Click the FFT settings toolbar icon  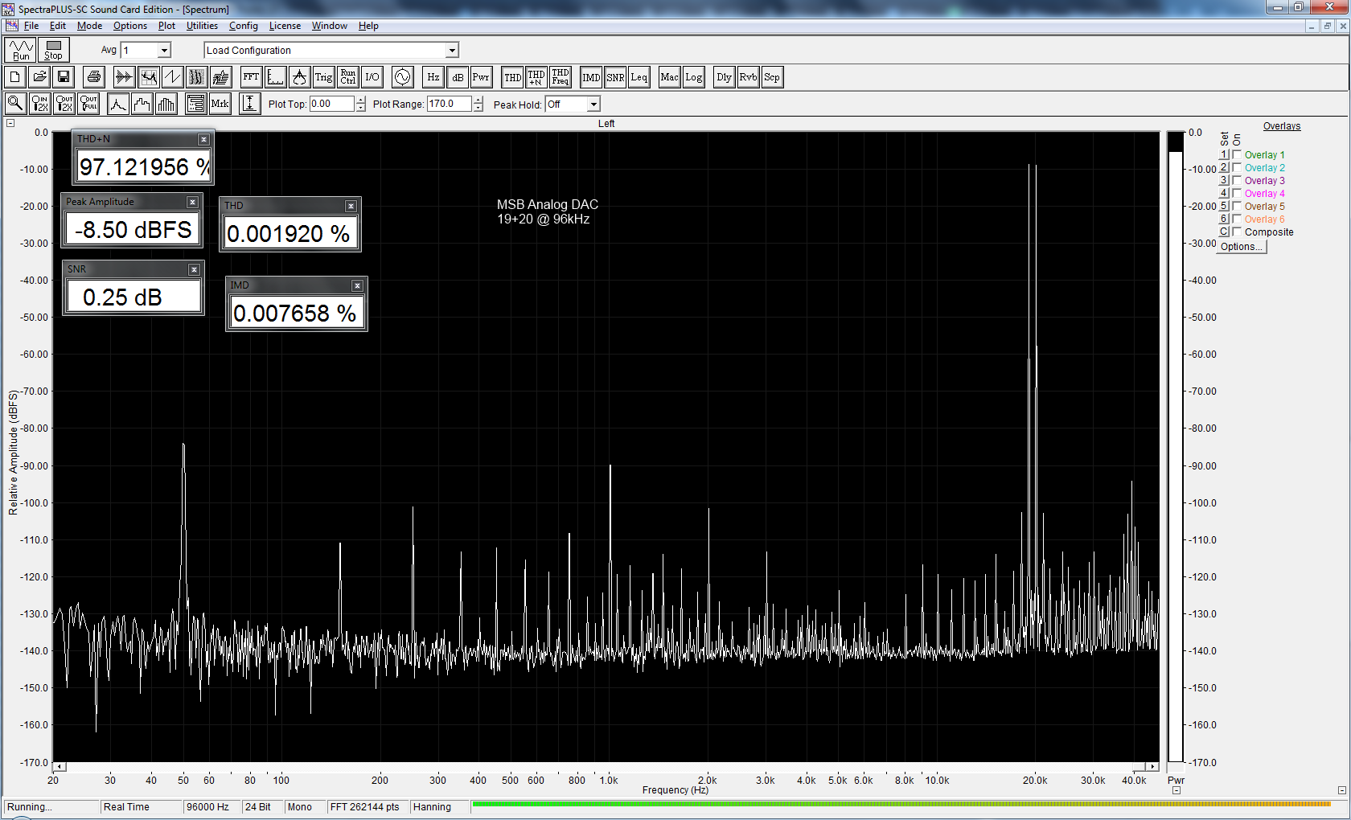[251, 77]
